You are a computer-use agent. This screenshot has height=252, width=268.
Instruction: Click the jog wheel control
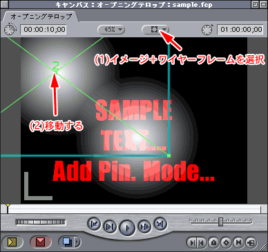41,222
